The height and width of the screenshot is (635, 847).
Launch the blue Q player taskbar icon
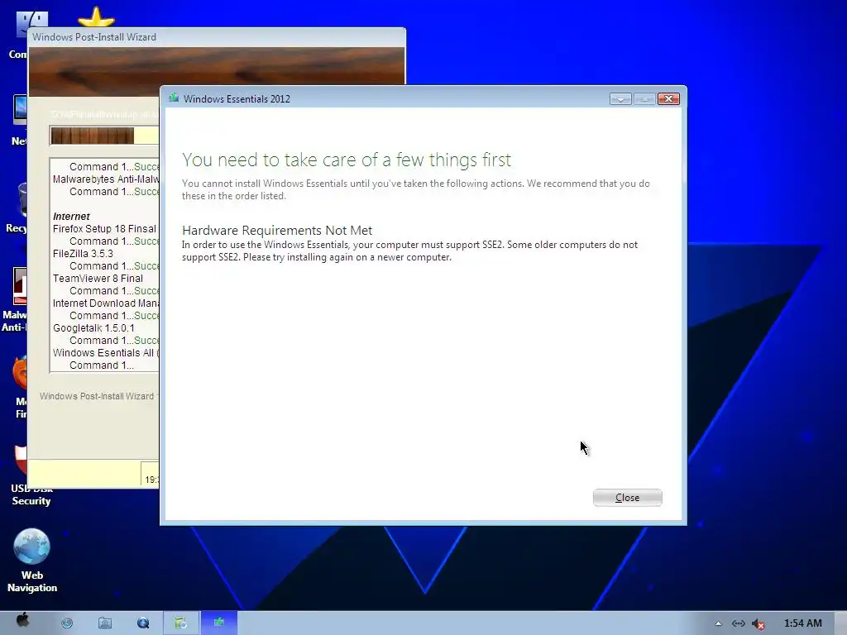(x=142, y=623)
